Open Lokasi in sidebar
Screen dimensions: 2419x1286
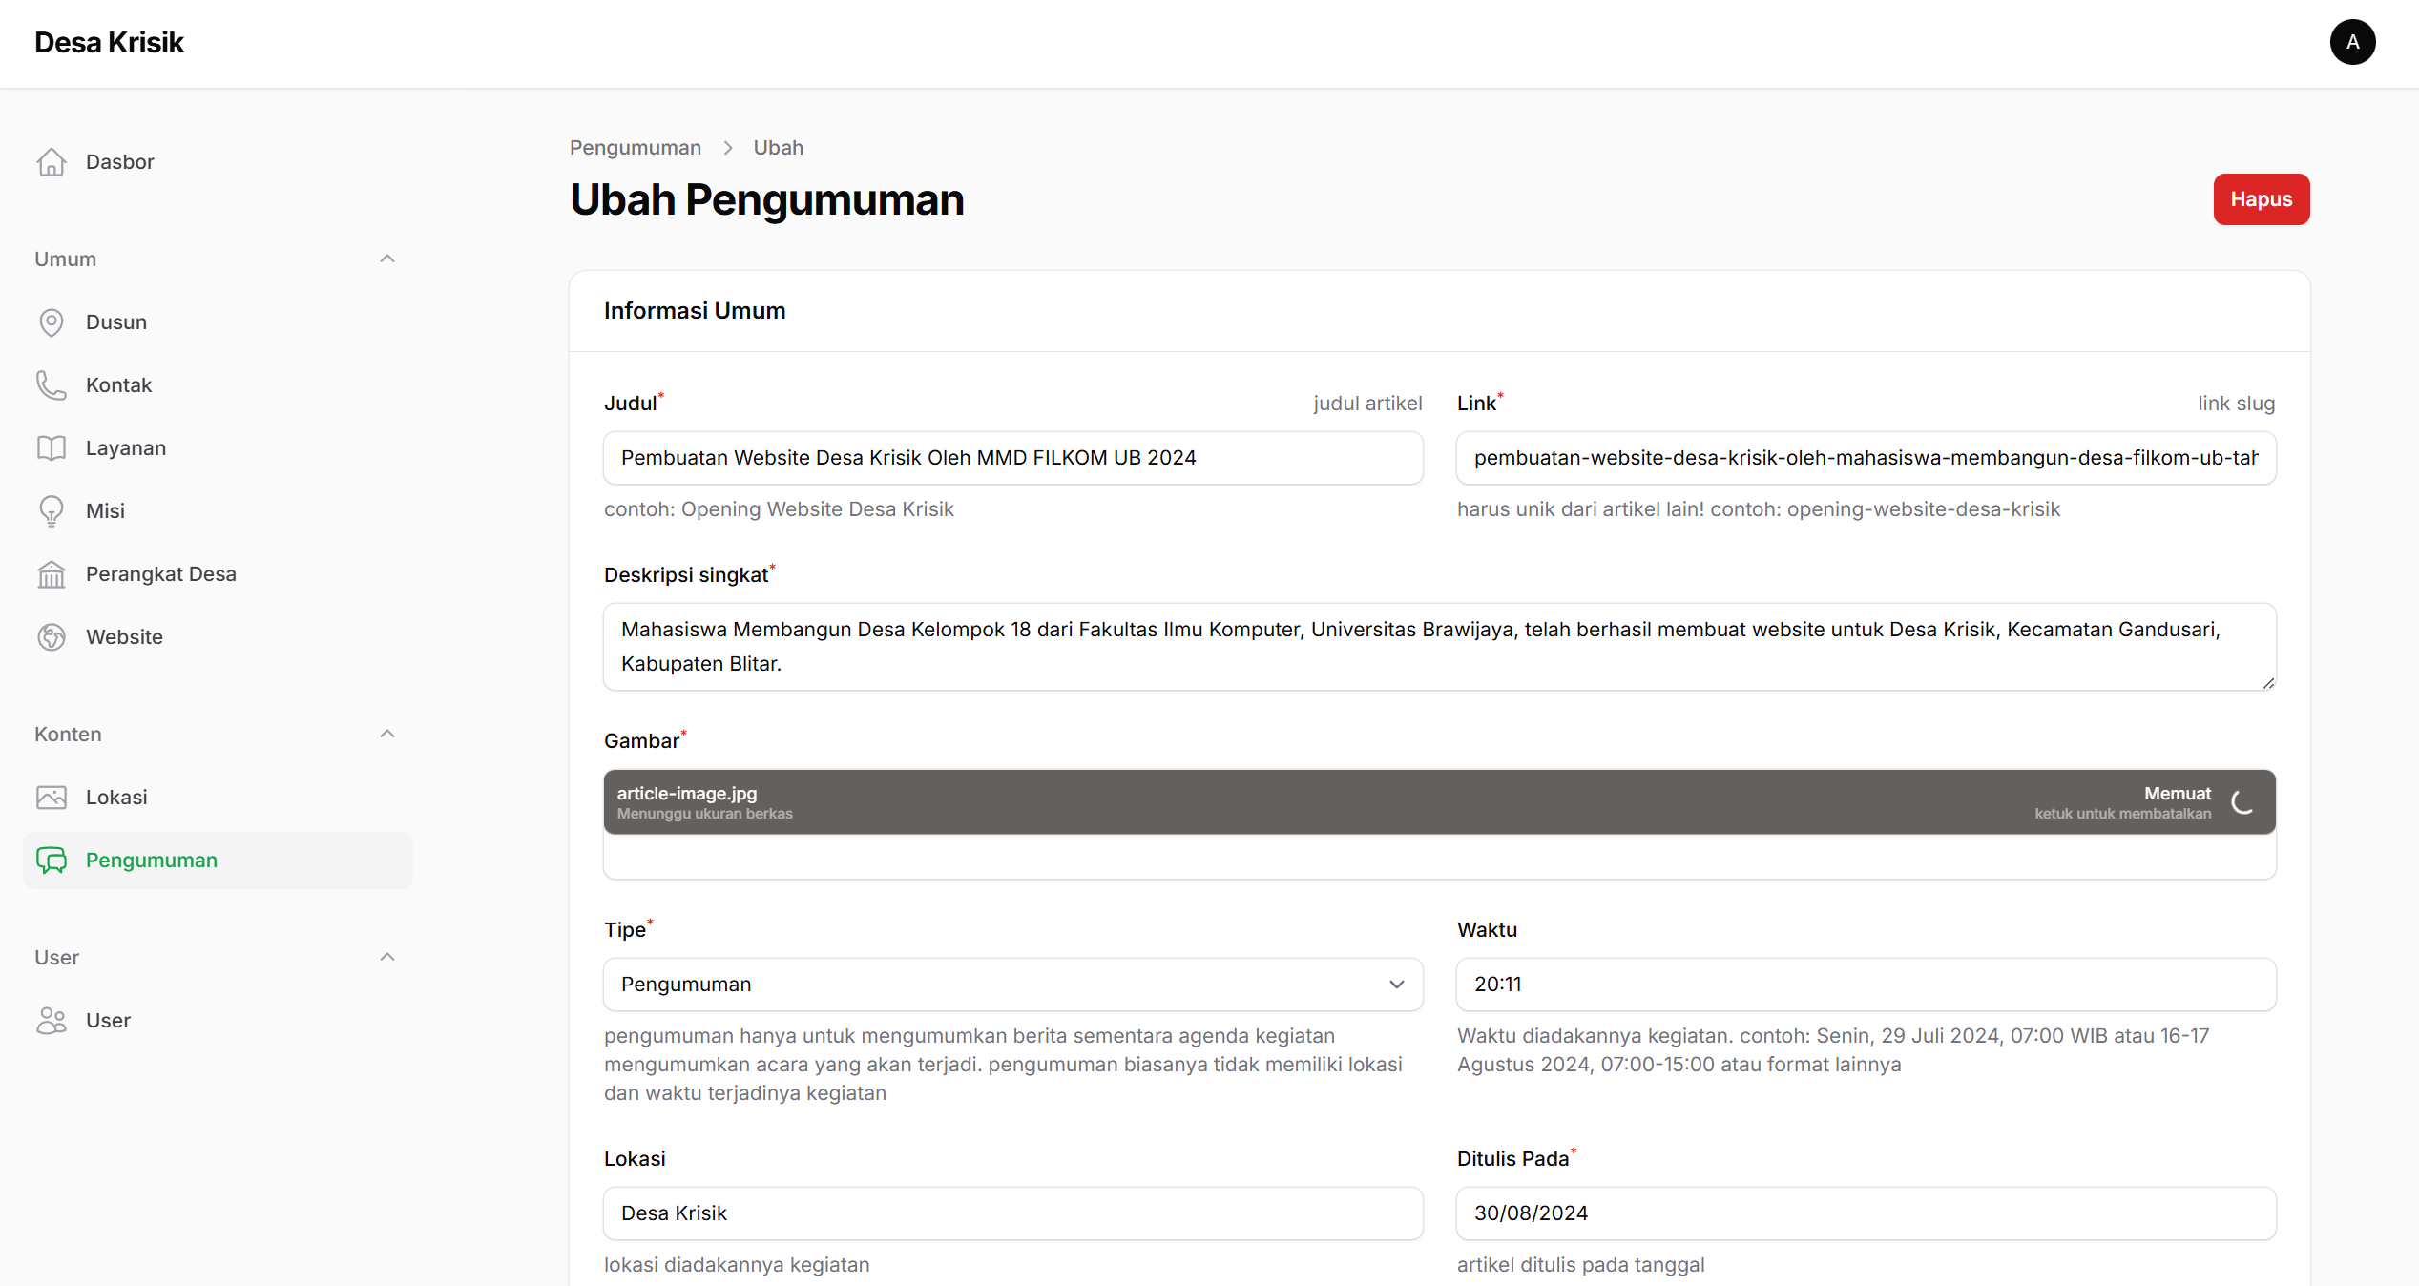[218, 798]
